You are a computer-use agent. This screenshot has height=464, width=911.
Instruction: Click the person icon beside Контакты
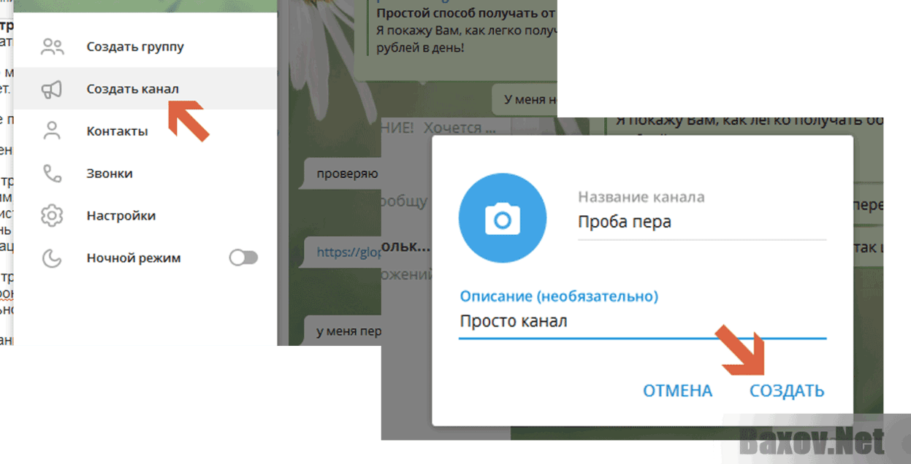point(52,131)
